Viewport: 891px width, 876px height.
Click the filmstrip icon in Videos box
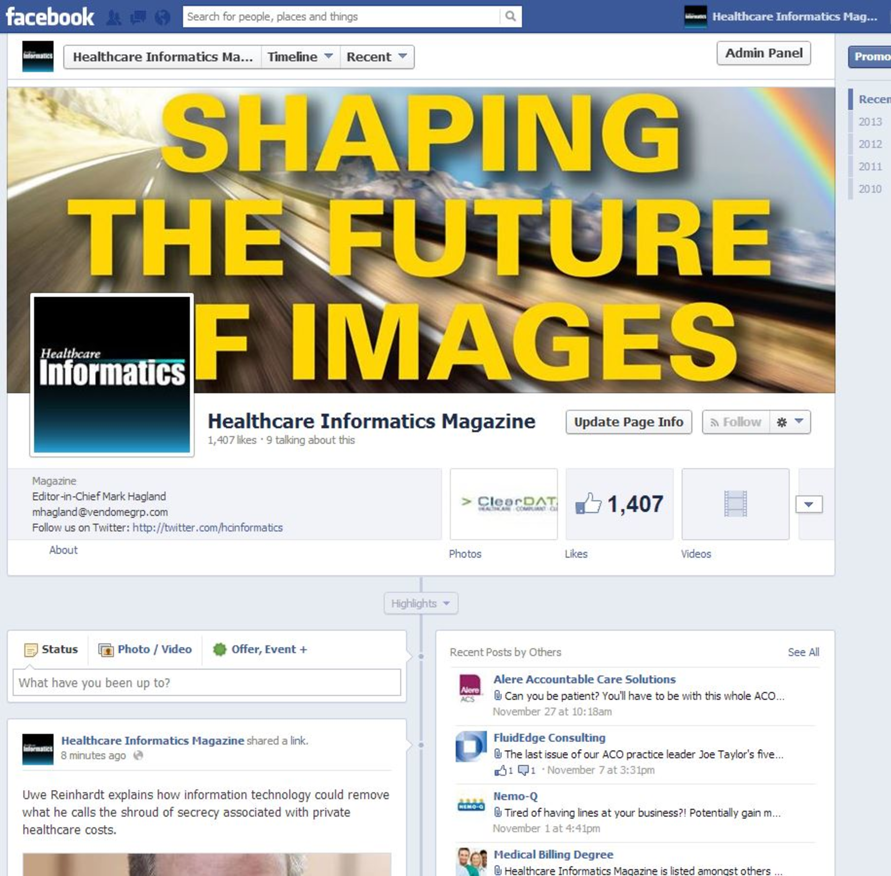[736, 504]
